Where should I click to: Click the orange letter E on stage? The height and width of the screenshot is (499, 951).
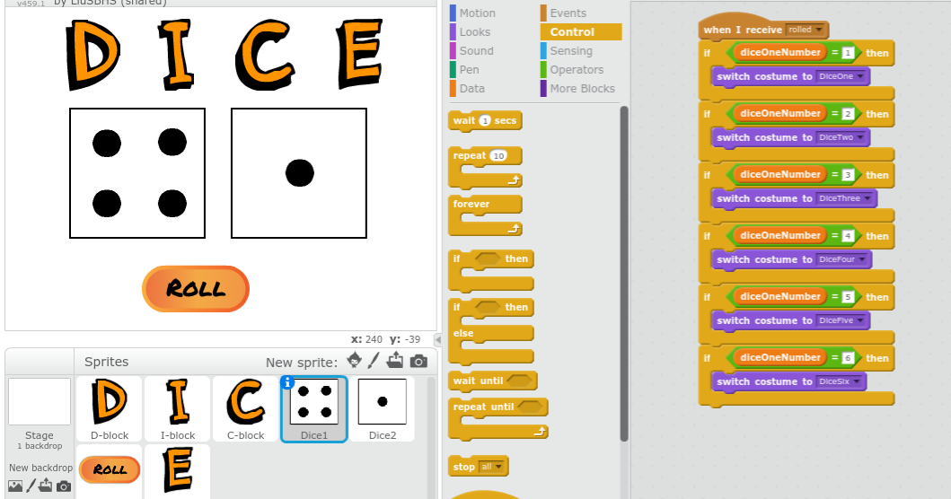tap(361, 53)
